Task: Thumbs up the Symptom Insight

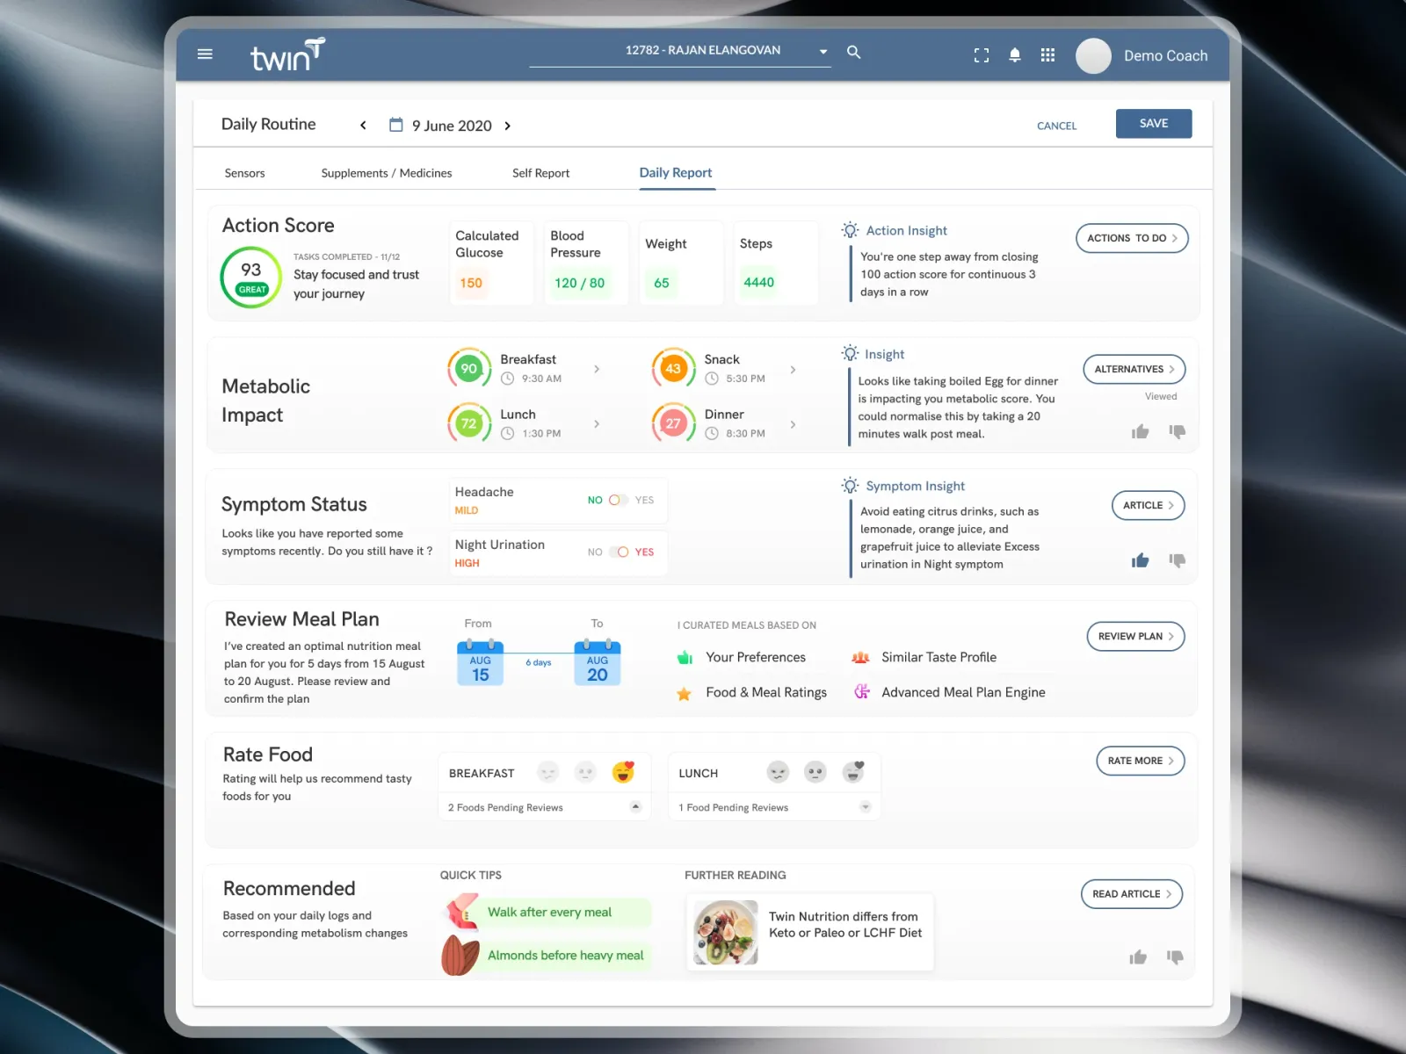Action: (1140, 560)
